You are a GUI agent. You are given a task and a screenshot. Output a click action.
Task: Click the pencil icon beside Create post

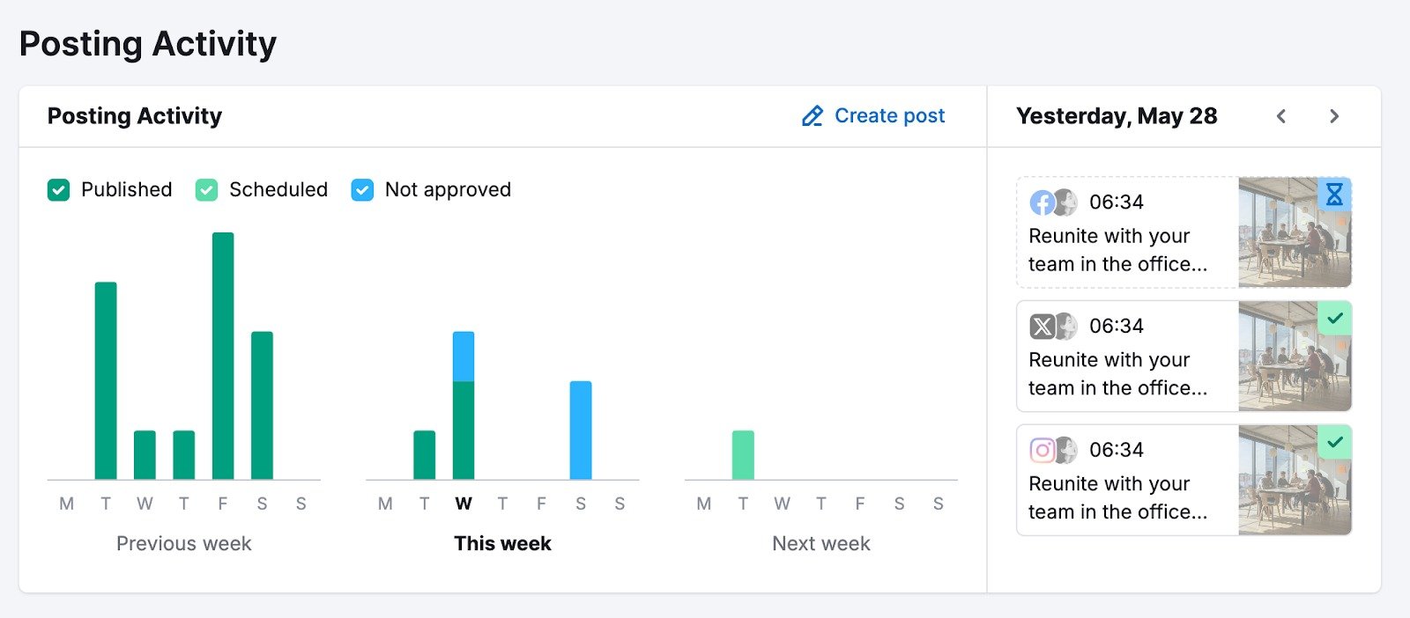pos(811,115)
